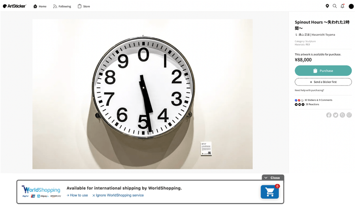Click the three black reaction icons
This screenshot has height=208, width=355.
299,104
